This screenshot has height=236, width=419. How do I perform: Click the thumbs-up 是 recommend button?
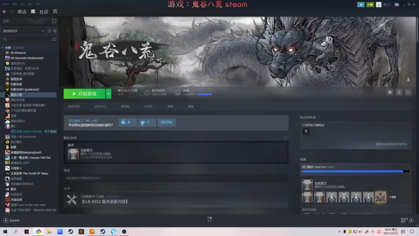click(127, 122)
